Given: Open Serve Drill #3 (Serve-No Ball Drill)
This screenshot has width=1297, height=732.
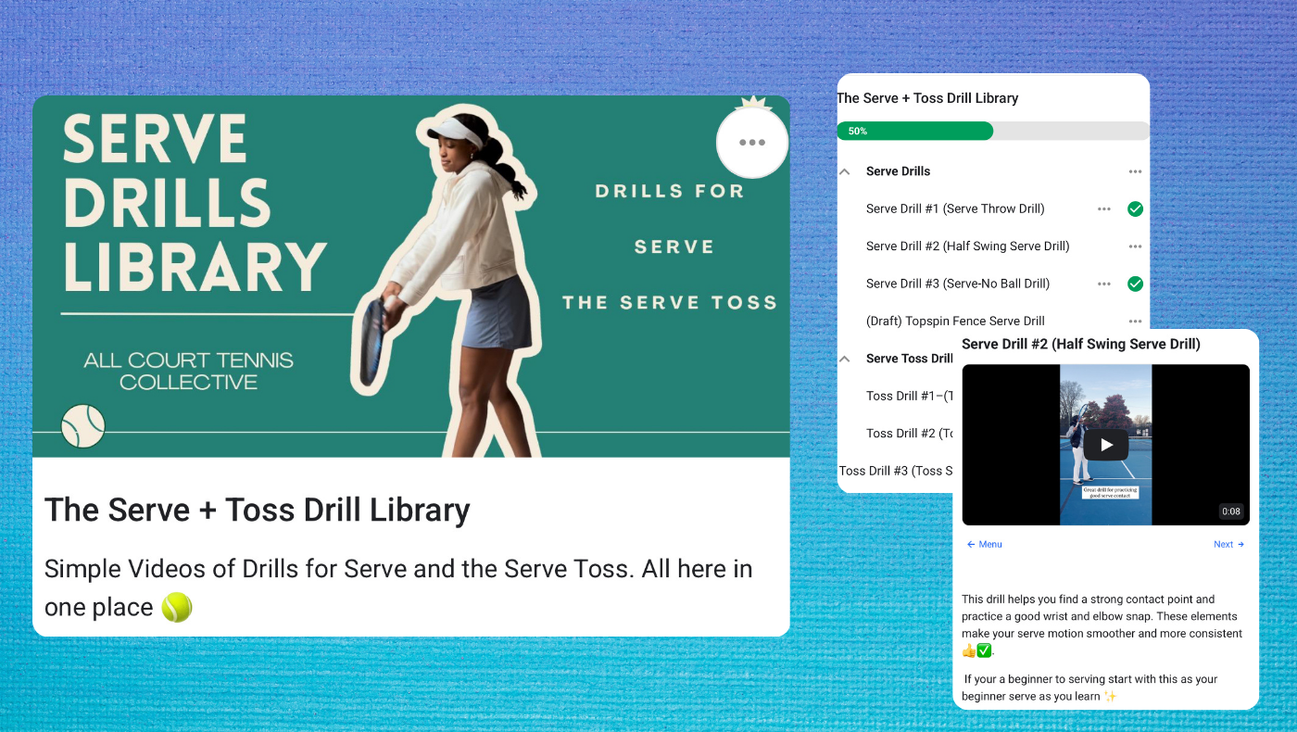Looking at the screenshot, I should [958, 284].
